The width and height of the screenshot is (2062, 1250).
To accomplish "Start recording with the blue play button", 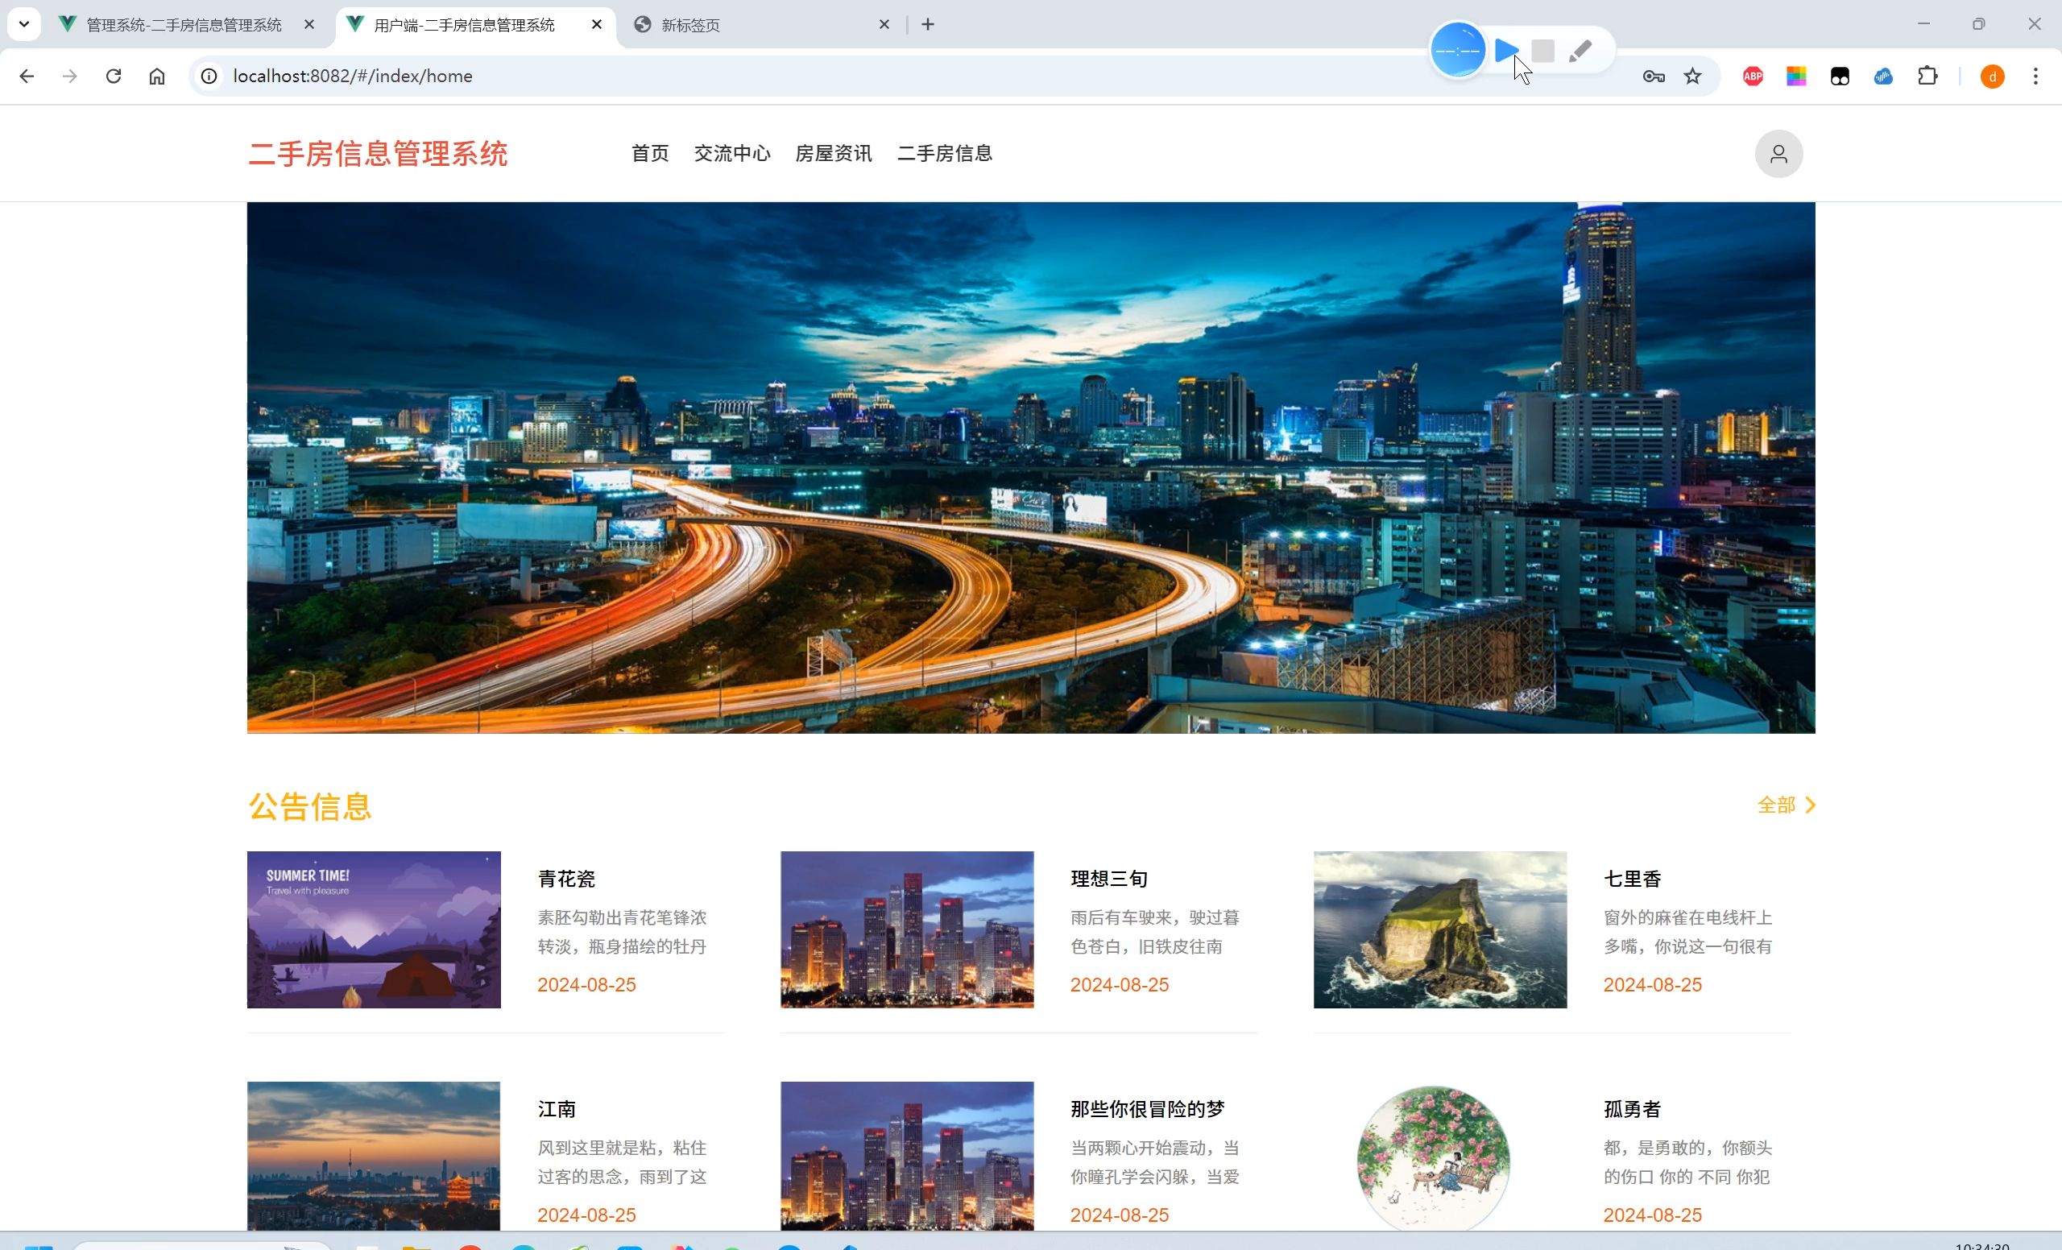I will (1506, 50).
